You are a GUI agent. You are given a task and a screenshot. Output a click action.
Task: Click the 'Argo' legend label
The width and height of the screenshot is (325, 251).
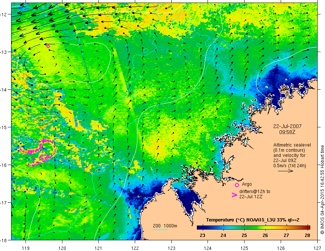pyautogui.click(x=247, y=184)
